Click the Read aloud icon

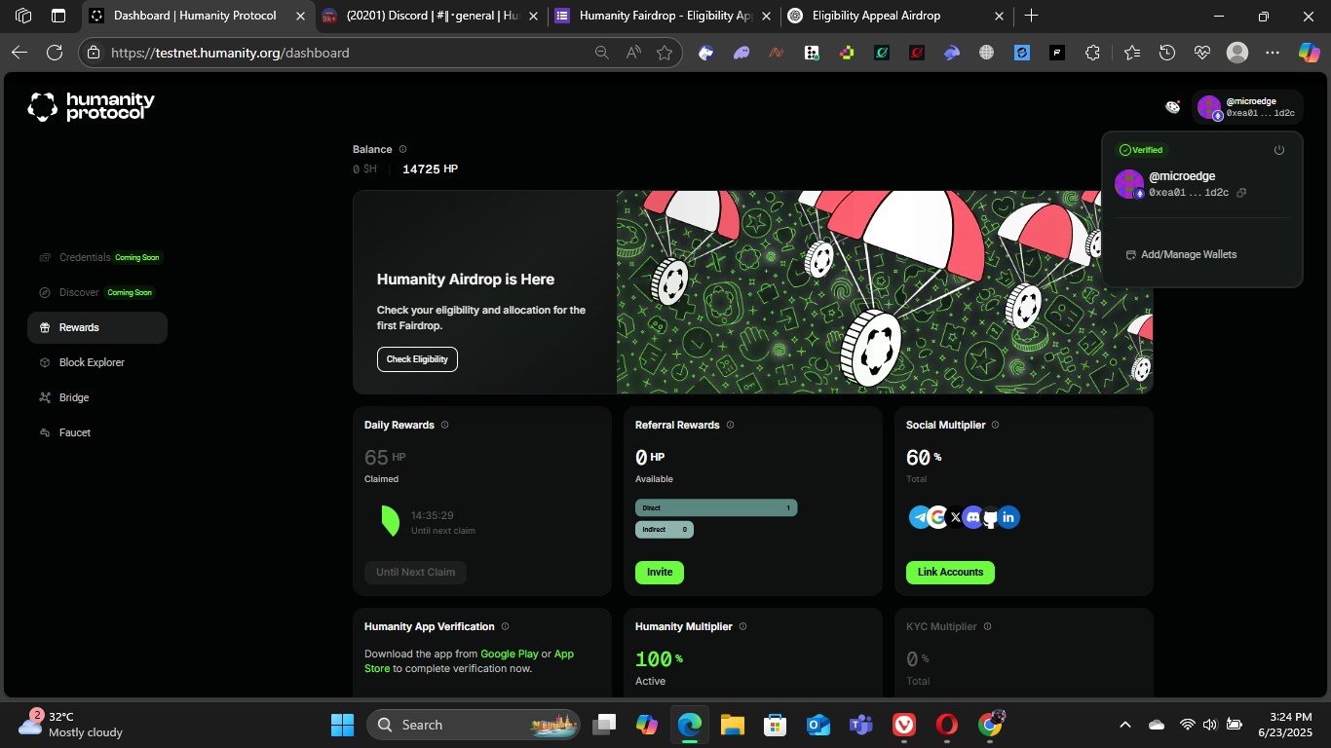(x=633, y=53)
